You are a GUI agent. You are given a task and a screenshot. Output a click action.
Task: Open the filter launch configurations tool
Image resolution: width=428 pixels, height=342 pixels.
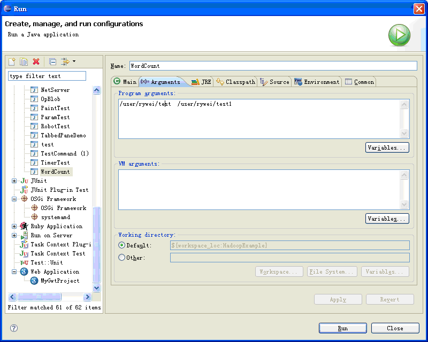(x=64, y=61)
